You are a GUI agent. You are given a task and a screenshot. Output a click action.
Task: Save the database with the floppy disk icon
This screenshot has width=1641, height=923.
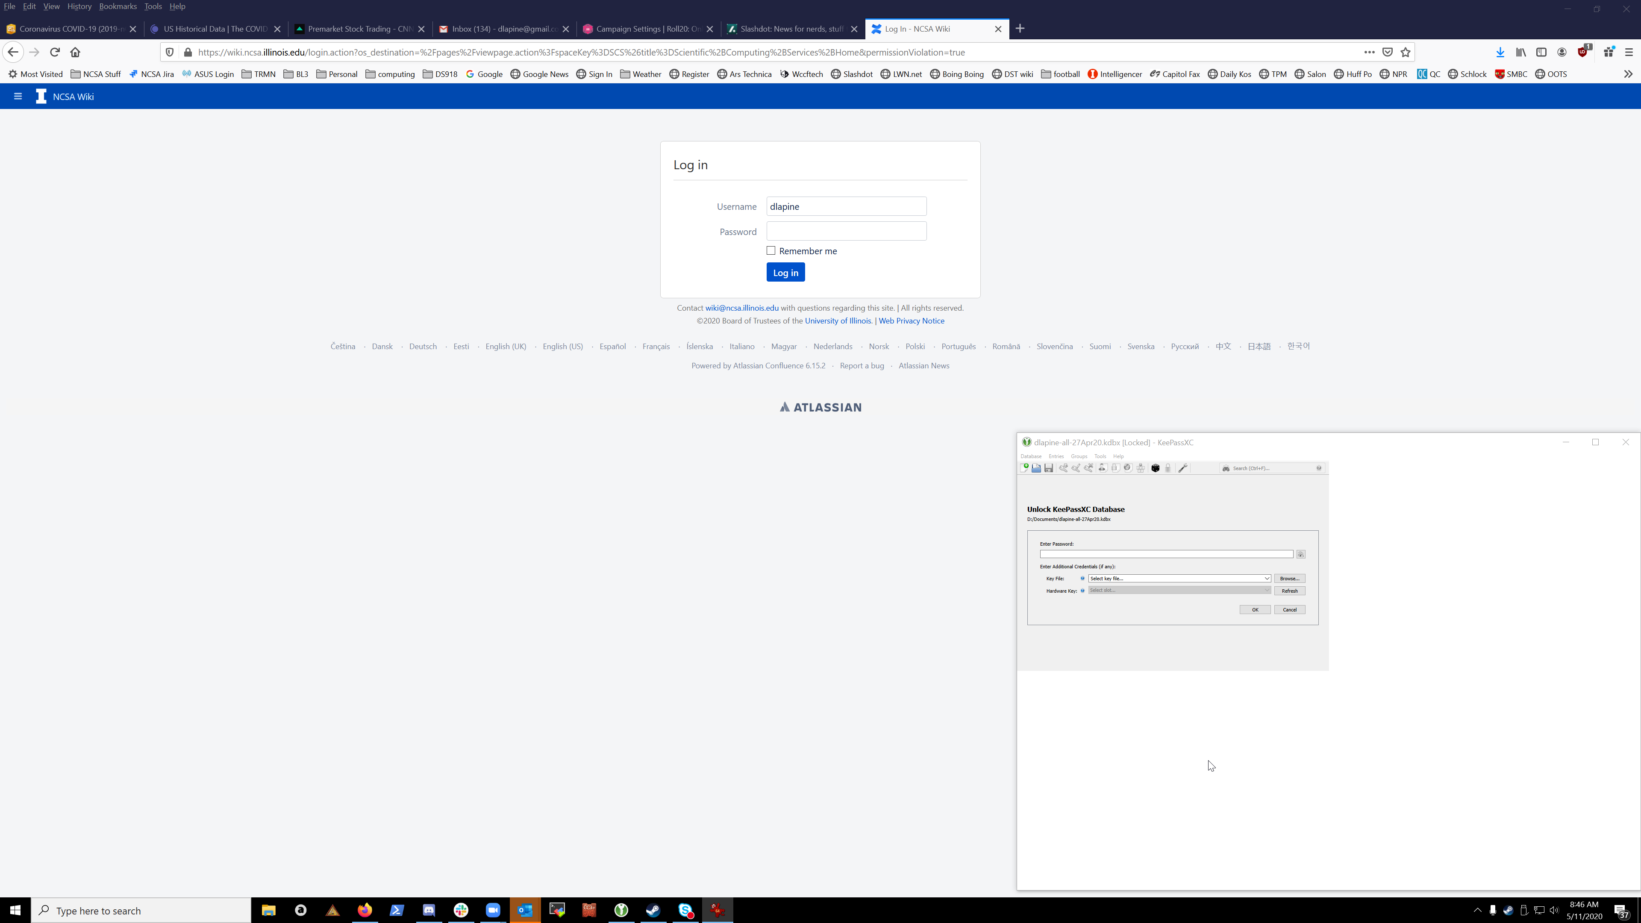[x=1049, y=467]
